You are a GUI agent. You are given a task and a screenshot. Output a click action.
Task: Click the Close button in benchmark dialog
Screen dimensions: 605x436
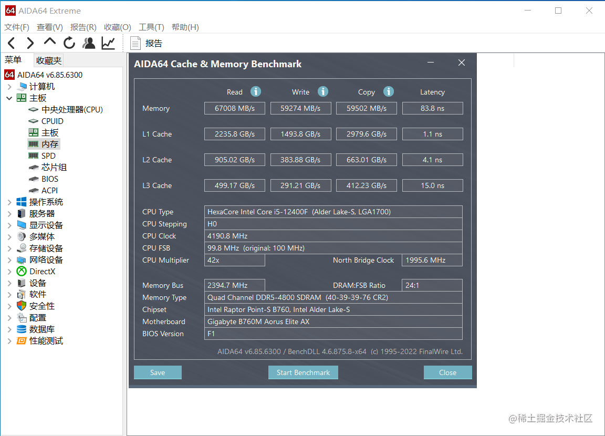tap(447, 372)
